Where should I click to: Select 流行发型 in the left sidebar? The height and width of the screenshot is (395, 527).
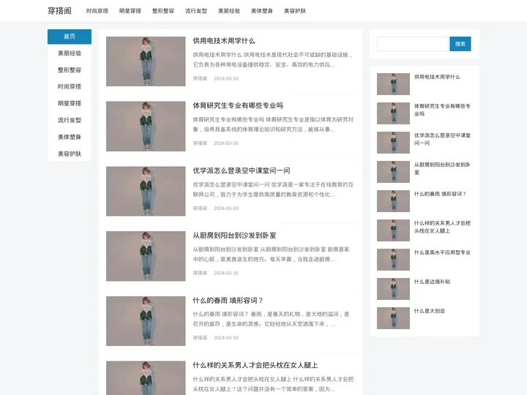[x=70, y=120]
